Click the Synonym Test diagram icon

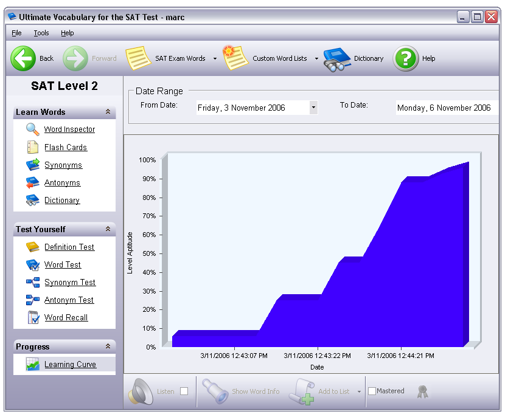[33, 282]
